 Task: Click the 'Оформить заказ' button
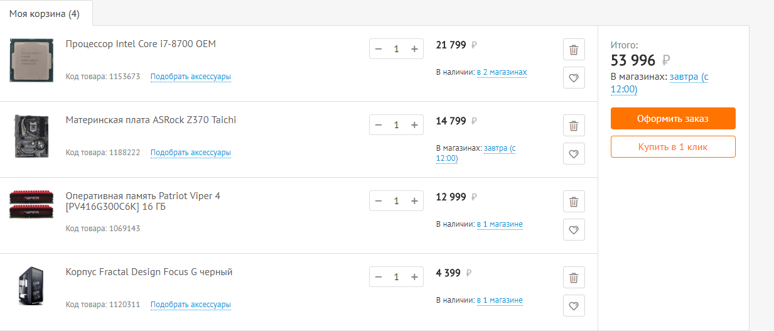pyautogui.click(x=673, y=119)
